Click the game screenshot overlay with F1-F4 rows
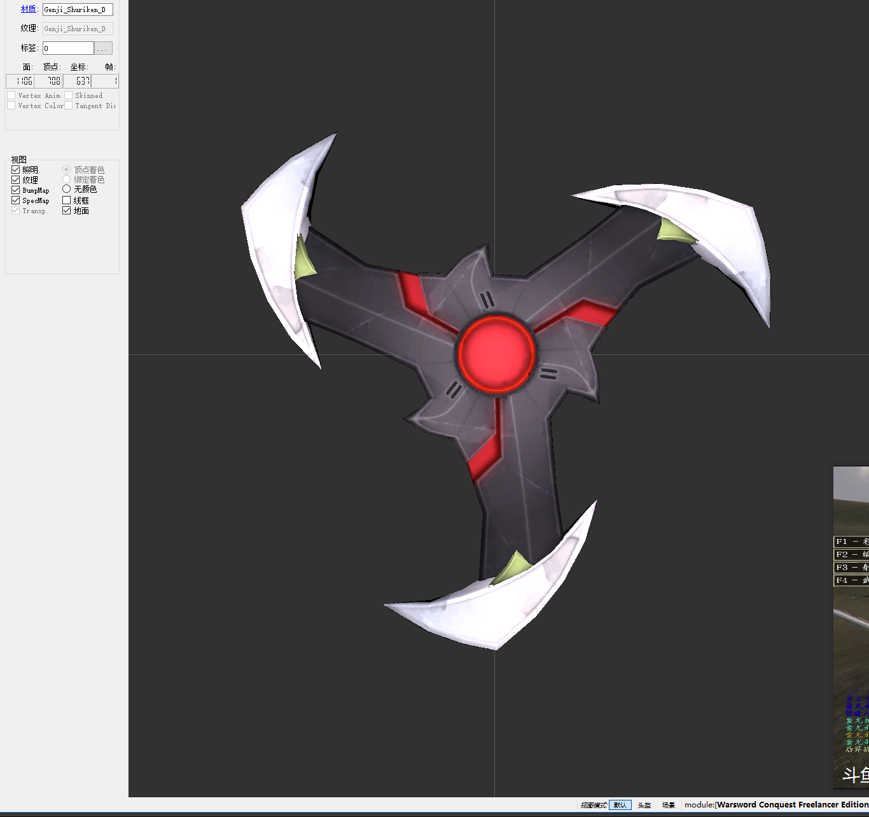This screenshot has height=817, width=869. (851, 627)
